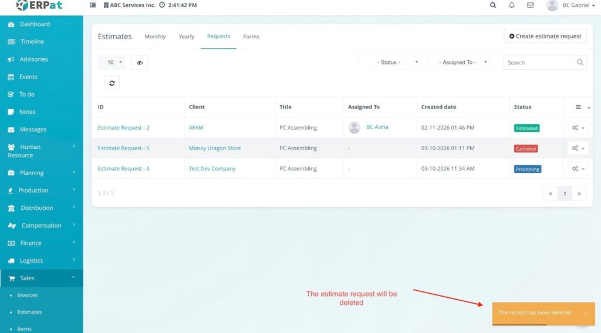Click the estimates Search input field

539,63
